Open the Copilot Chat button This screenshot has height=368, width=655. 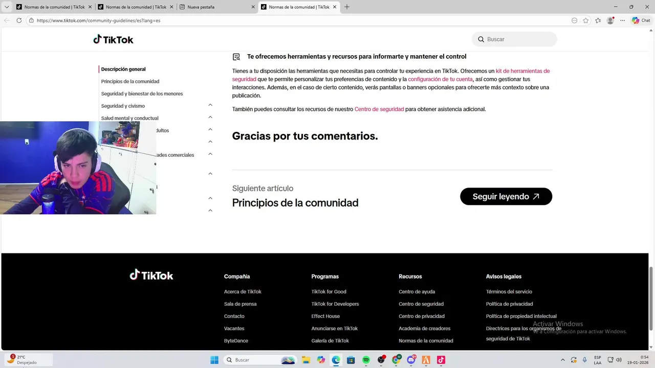pyautogui.click(x=641, y=20)
